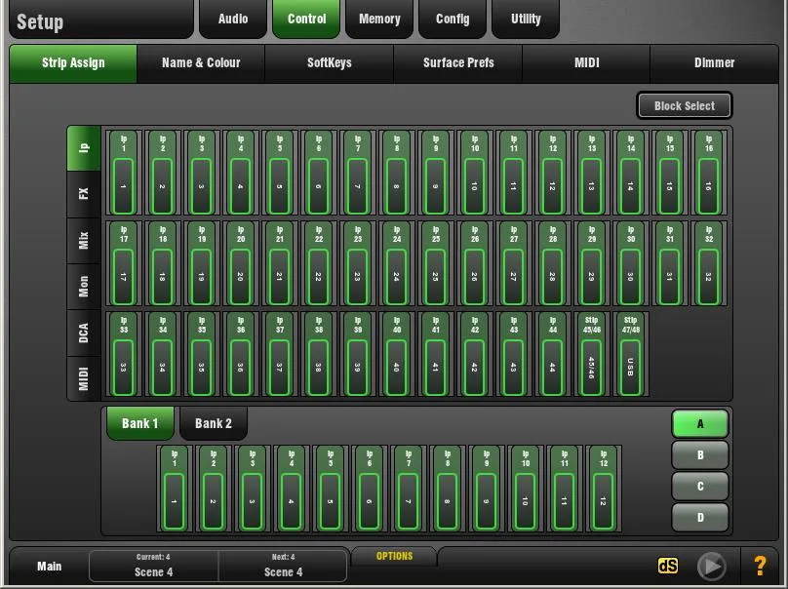Switch to the Config tab
This screenshot has width=788, height=589.
(x=453, y=20)
